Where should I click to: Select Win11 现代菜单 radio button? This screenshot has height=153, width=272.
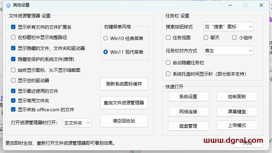click(x=106, y=52)
